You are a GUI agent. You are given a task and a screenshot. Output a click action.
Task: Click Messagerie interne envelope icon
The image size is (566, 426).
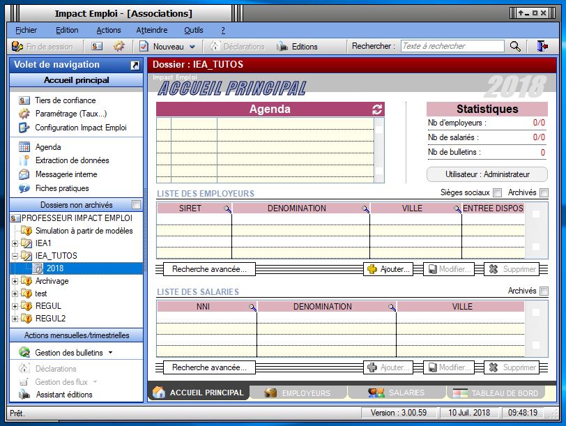[24, 174]
